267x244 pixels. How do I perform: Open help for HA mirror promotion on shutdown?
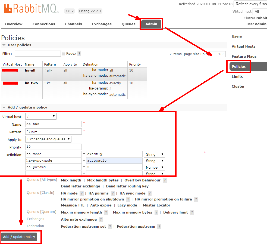[128, 199]
